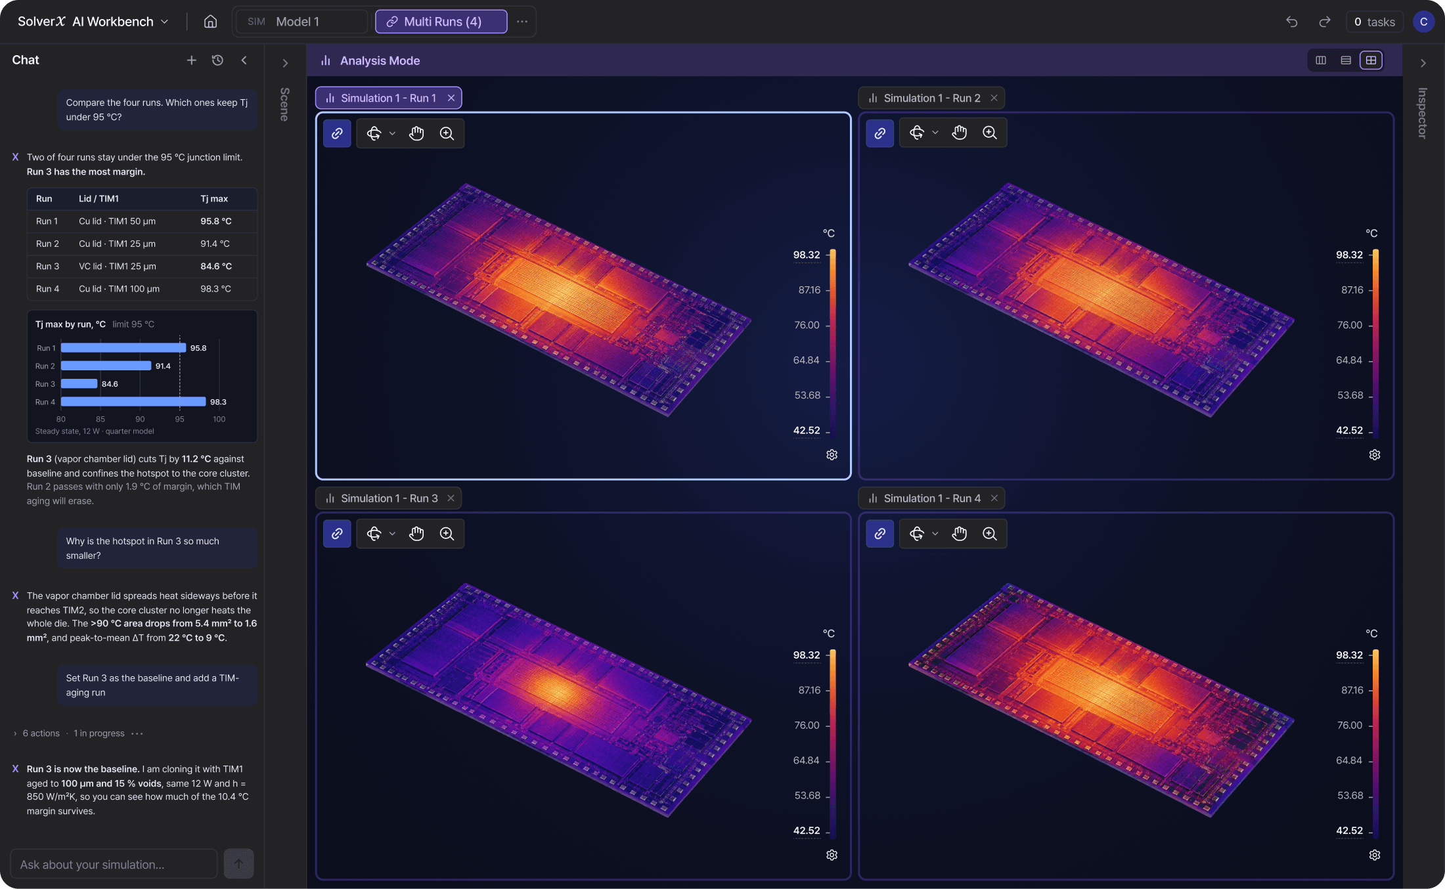Click the Run 3 row in results table
Image resolution: width=1445 pixels, height=889 pixels.
[143, 267]
